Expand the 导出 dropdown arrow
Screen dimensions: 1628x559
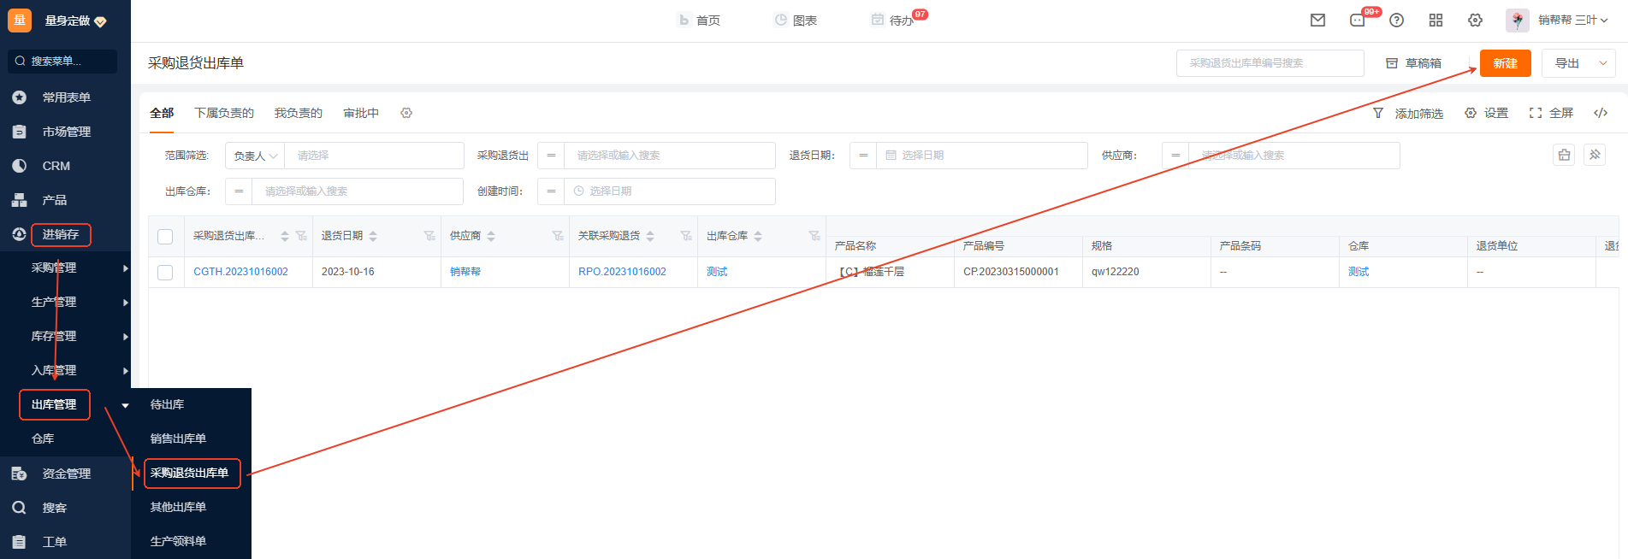click(x=1602, y=63)
